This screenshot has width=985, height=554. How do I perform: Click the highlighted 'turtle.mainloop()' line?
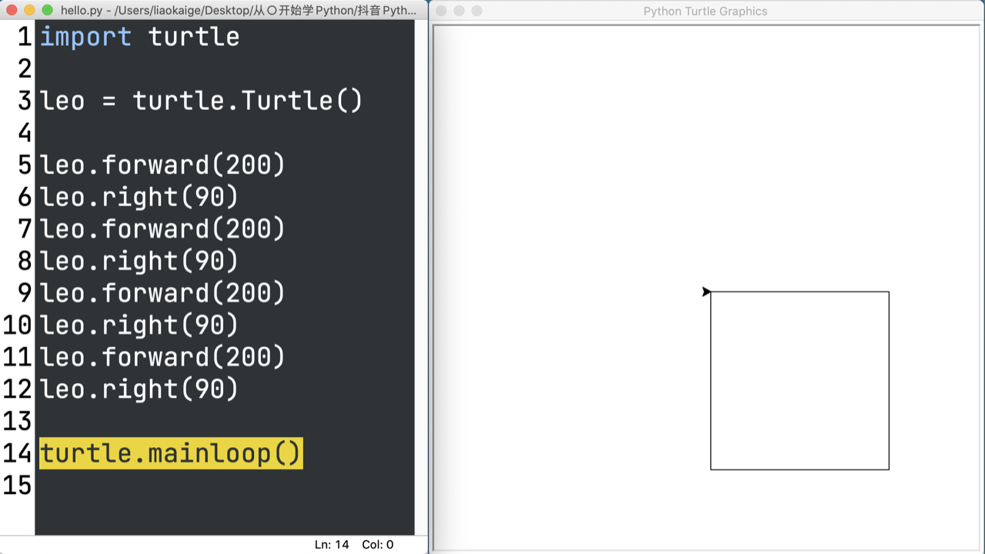[x=171, y=453]
